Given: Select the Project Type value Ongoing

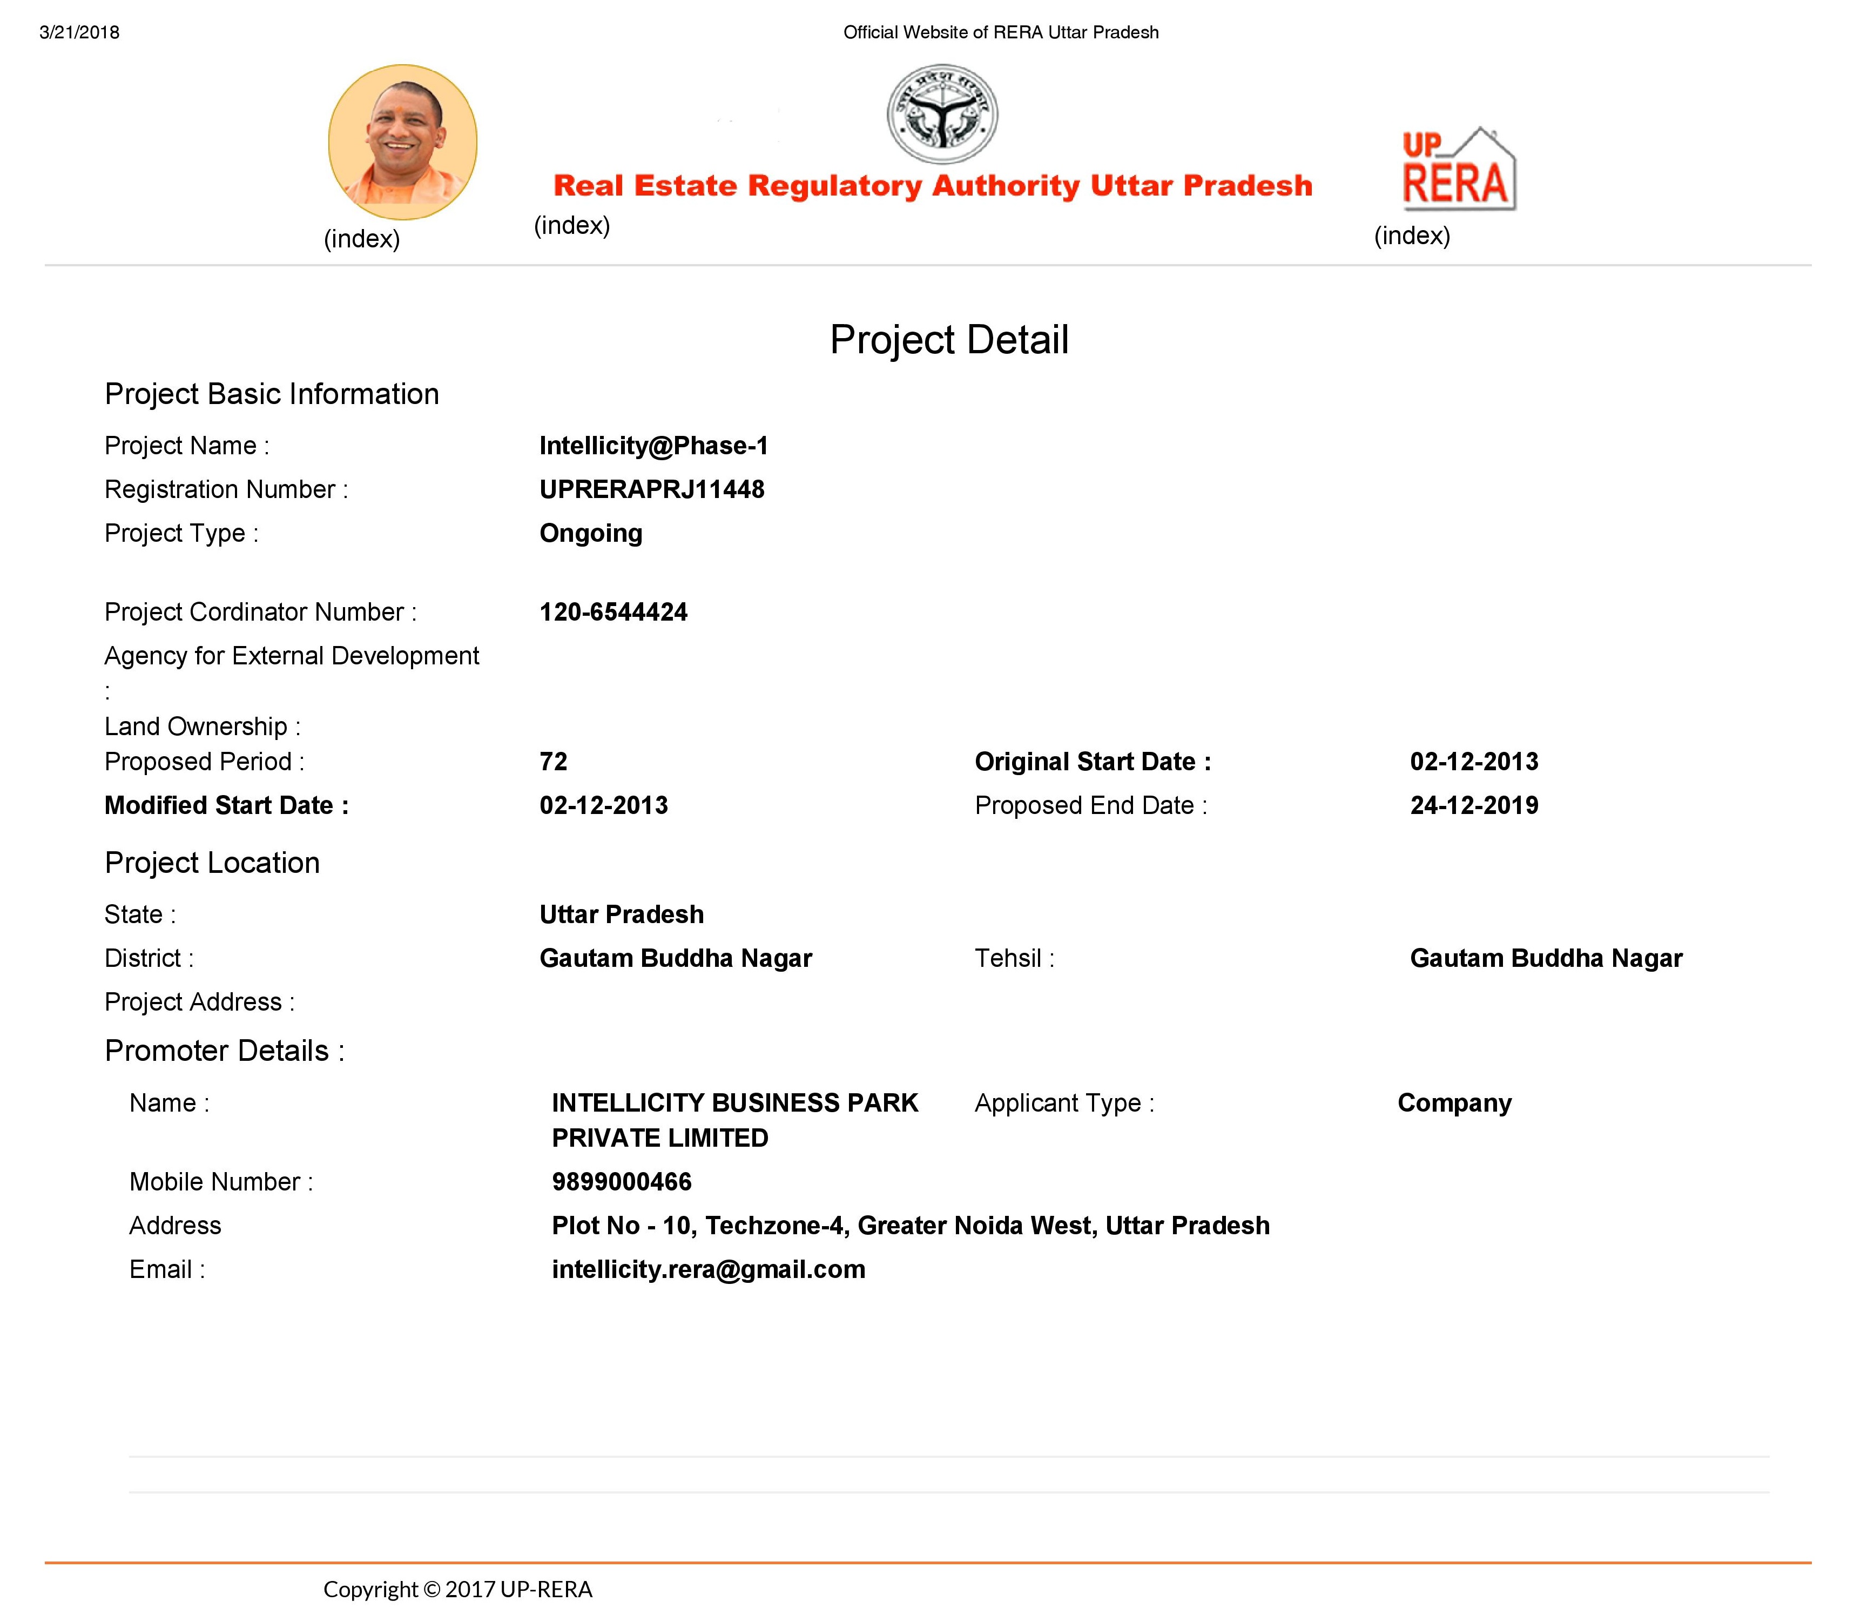Looking at the screenshot, I should (x=591, y=534).
